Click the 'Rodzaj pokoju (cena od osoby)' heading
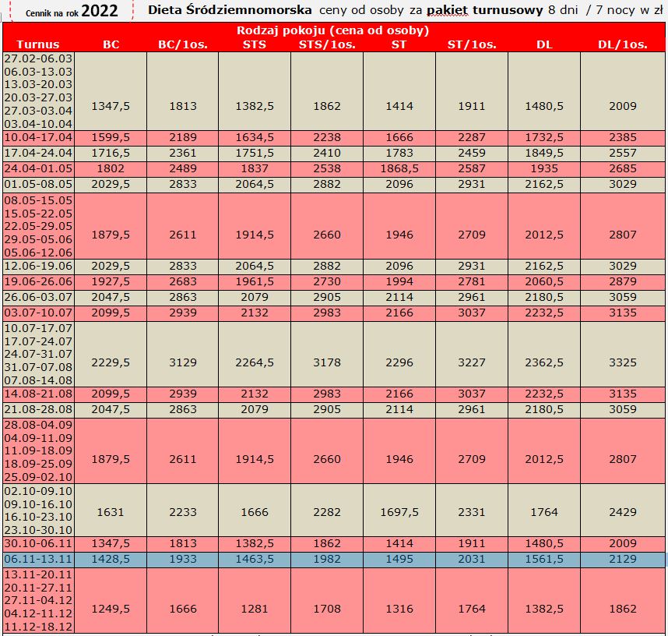Screen dimensions: 668x636 [332, 30]
